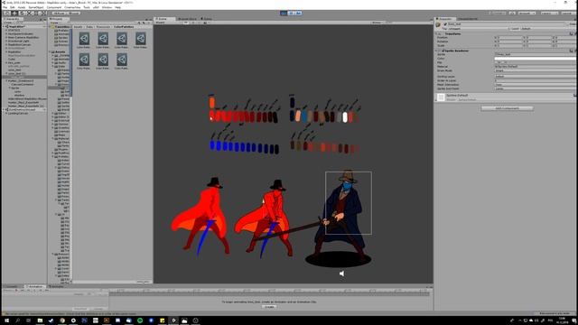Viewport: 578px width, 325px height.
Task: Click the Step frame button
Action: tap(298, 13)
